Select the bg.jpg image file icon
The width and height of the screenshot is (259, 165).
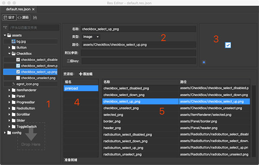[13, 41]
